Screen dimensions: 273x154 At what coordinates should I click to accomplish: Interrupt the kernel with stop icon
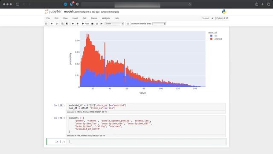(x=93, y=24)
